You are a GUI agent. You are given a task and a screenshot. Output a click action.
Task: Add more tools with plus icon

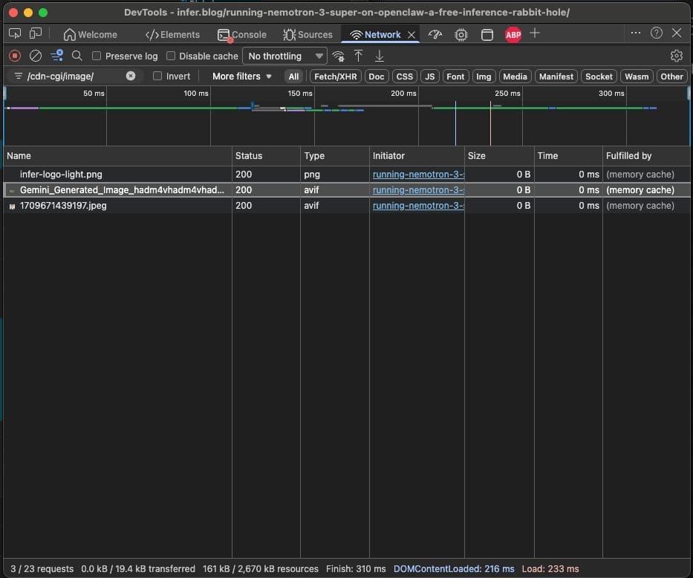pos(535,33)
